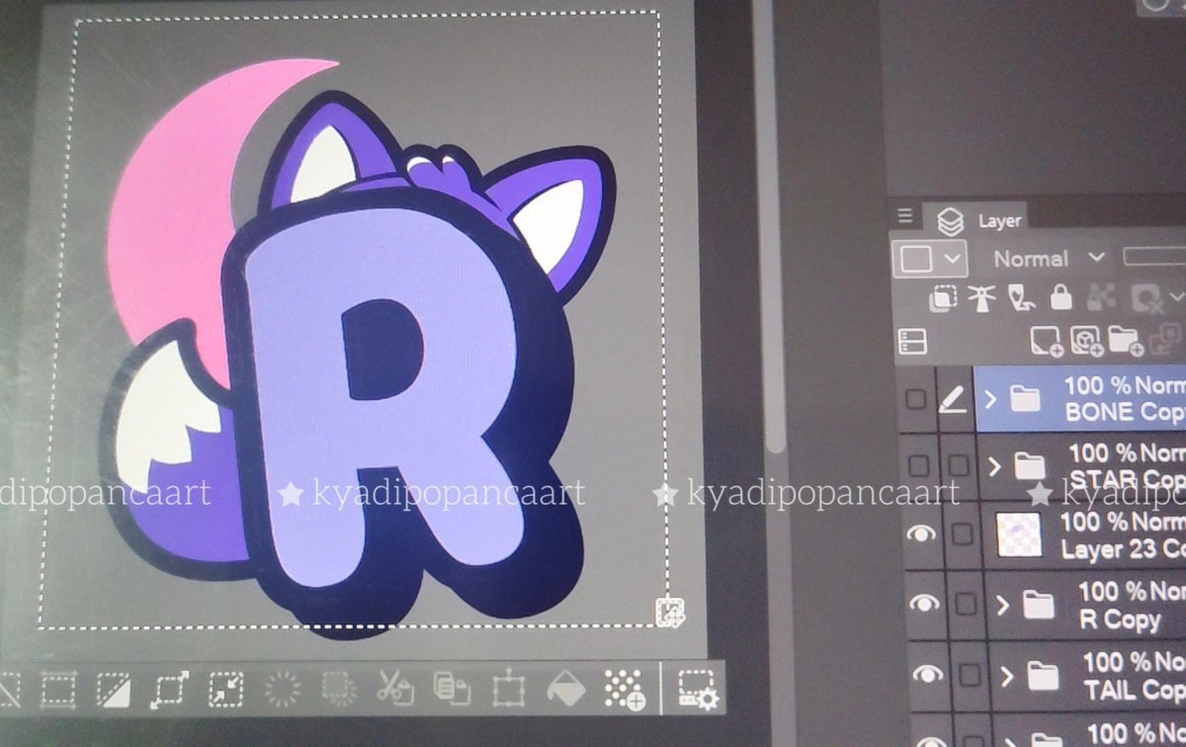The height and width of the screenshot is (747, 1186).
Task: Invert the selected area
Action: (113, 690)
